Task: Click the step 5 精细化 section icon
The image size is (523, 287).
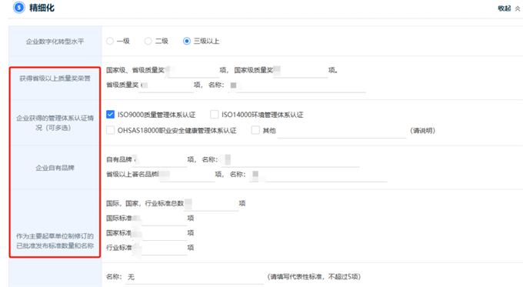Action: 19,8
